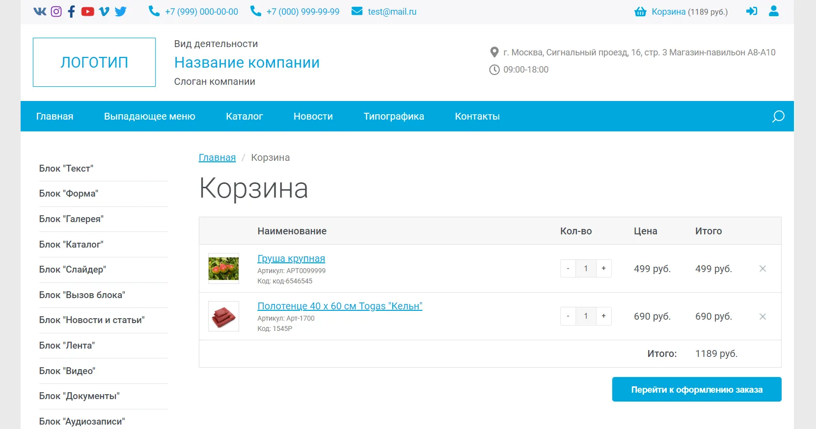Image resolution: width=816 pixels, height=429 pixels.
Task: Open sidebar item Блок "Новости и статьи"
Action: [92, 320]
